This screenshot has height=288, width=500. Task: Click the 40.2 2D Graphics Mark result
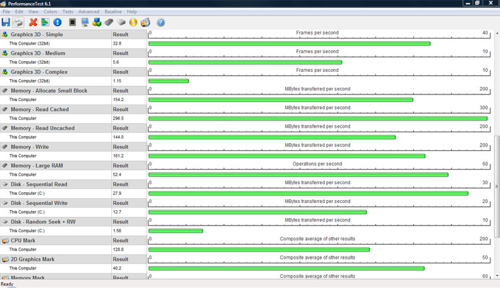(117, 268)
